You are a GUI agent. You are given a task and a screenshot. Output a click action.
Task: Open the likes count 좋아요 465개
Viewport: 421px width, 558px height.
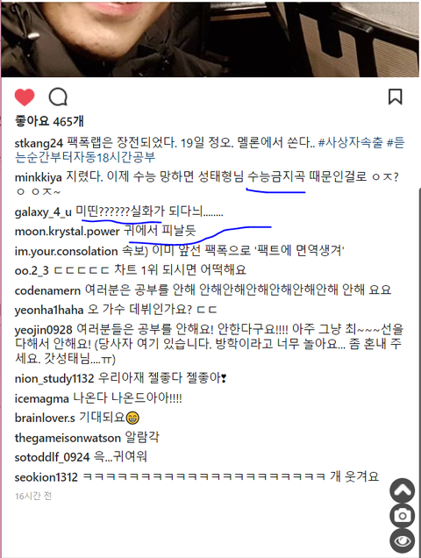point(49,121)
